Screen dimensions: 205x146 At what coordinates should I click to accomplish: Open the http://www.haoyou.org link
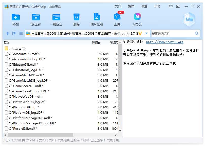[x=165, y=42]
